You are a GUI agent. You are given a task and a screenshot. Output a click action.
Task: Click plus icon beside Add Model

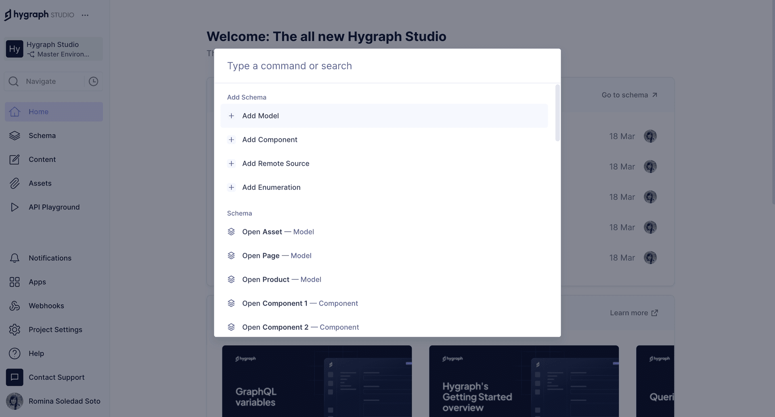[231, 116]
